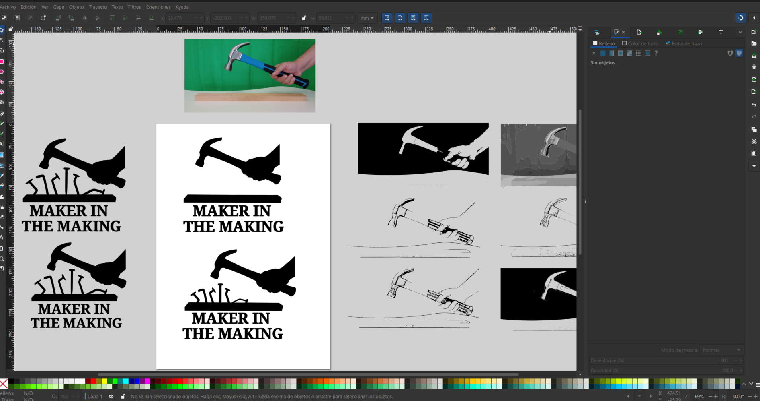Toggle the width/height ratio lock

click(304, 18)
